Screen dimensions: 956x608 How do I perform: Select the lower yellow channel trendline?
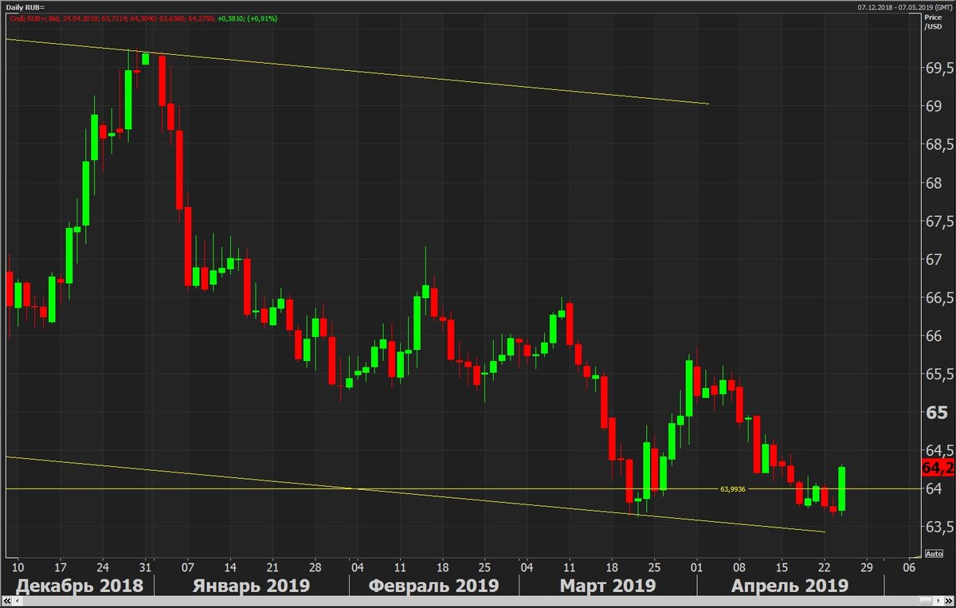414,494
